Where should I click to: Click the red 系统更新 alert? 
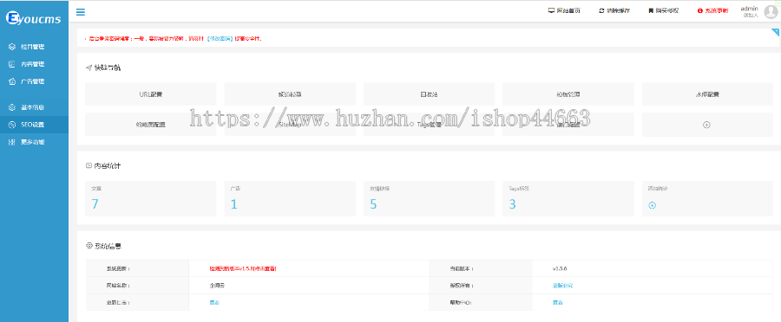click(712, 10)
